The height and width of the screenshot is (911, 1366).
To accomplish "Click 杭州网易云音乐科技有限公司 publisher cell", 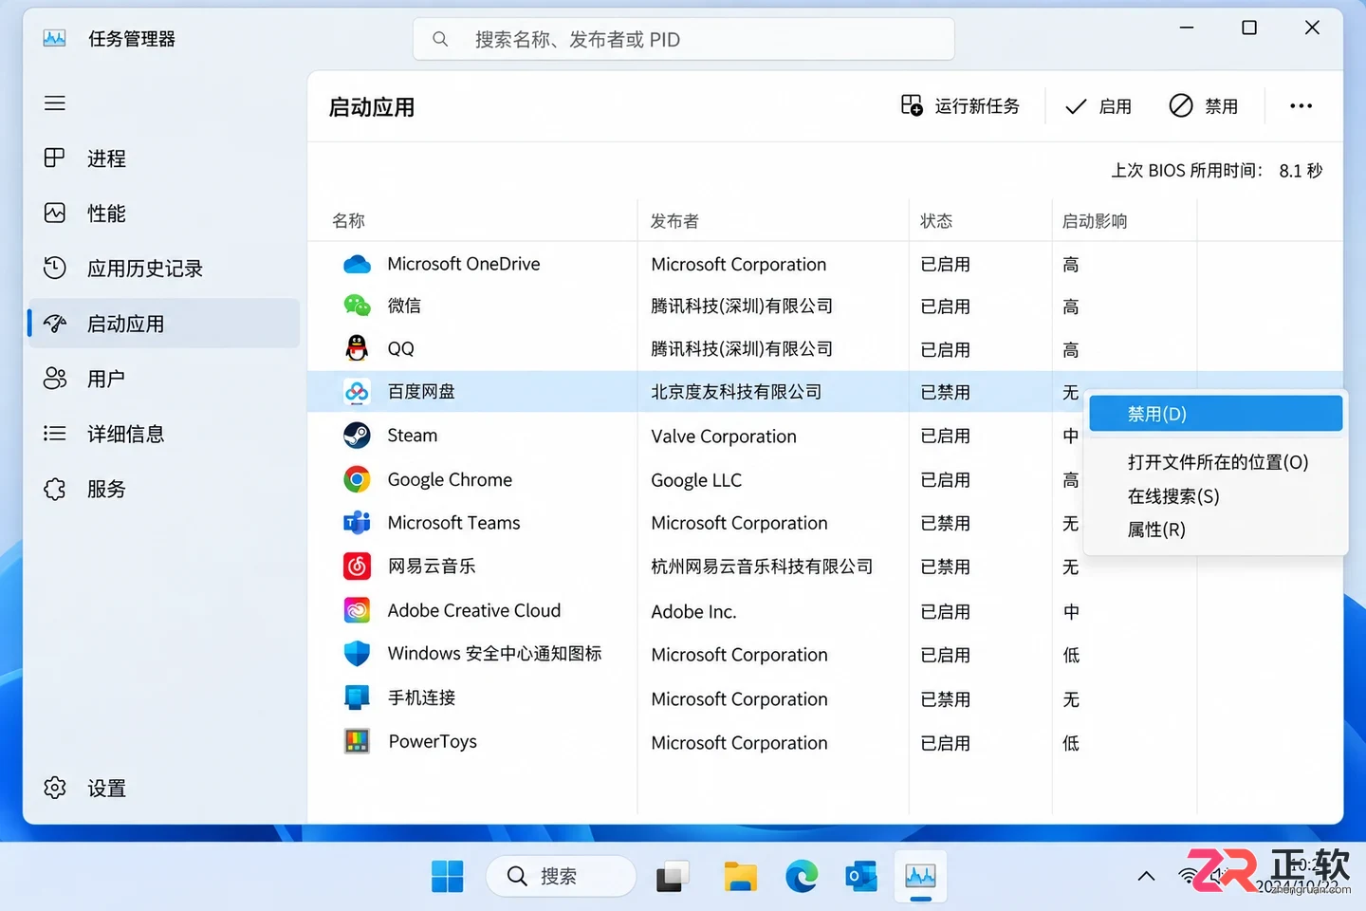I will (762, 567).
